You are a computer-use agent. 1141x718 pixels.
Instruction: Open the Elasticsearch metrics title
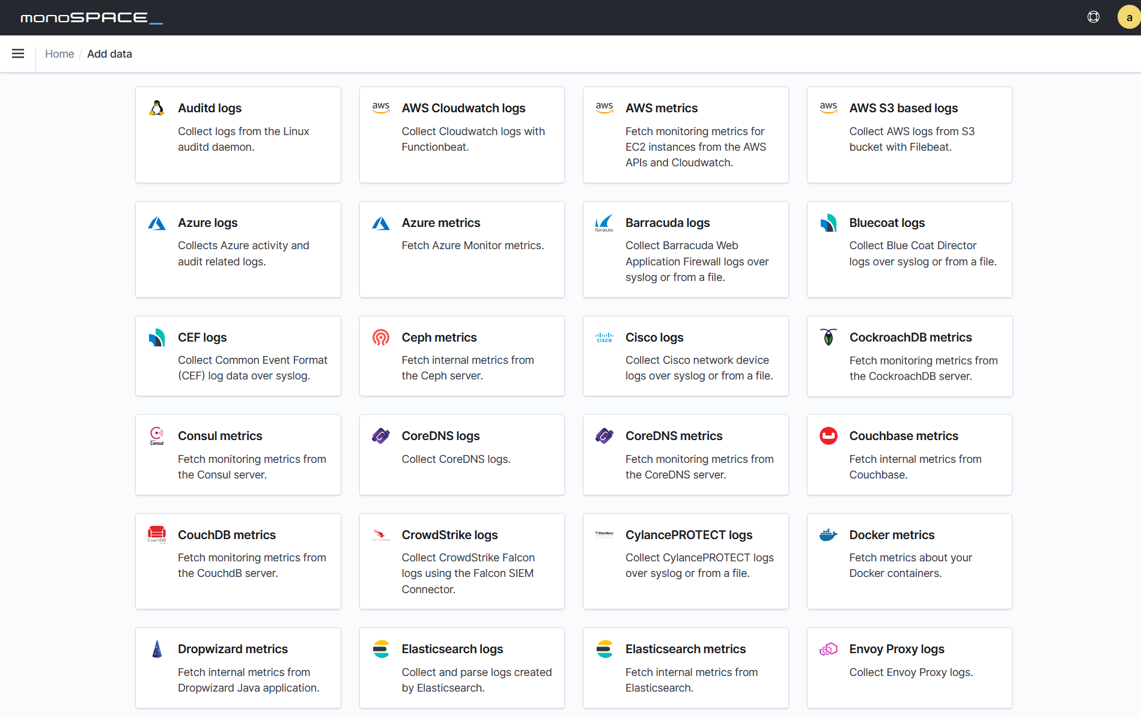[x=686, y=649]
